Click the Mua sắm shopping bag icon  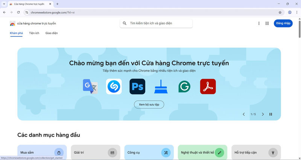(x=59, y=153)
